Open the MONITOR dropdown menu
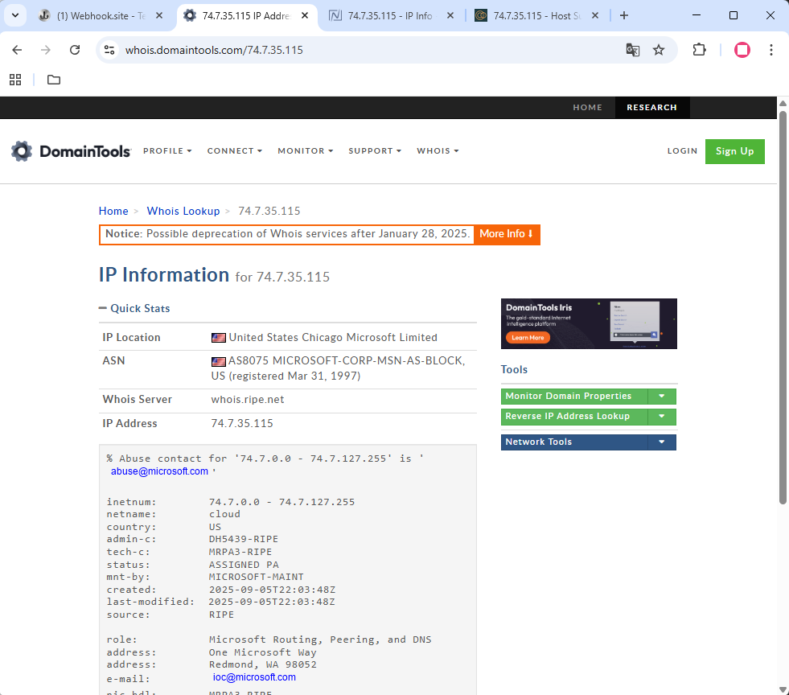 [x=306, y=151]
